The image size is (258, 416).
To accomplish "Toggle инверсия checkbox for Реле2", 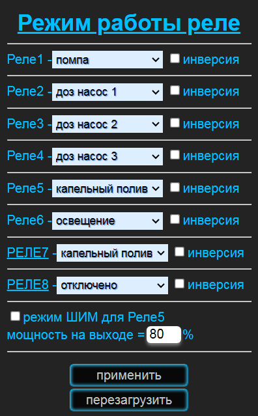I will click(175, 90).
